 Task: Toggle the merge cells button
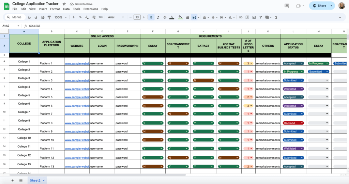coord(194,17)
